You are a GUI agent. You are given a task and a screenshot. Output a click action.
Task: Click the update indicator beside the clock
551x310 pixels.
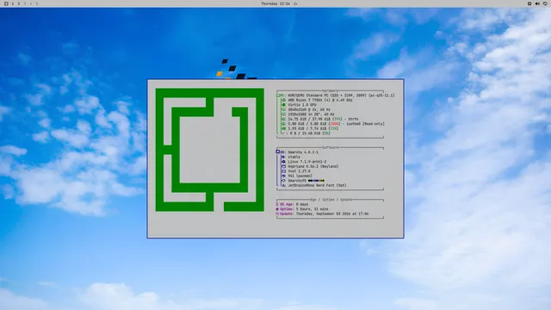[295, 3]
